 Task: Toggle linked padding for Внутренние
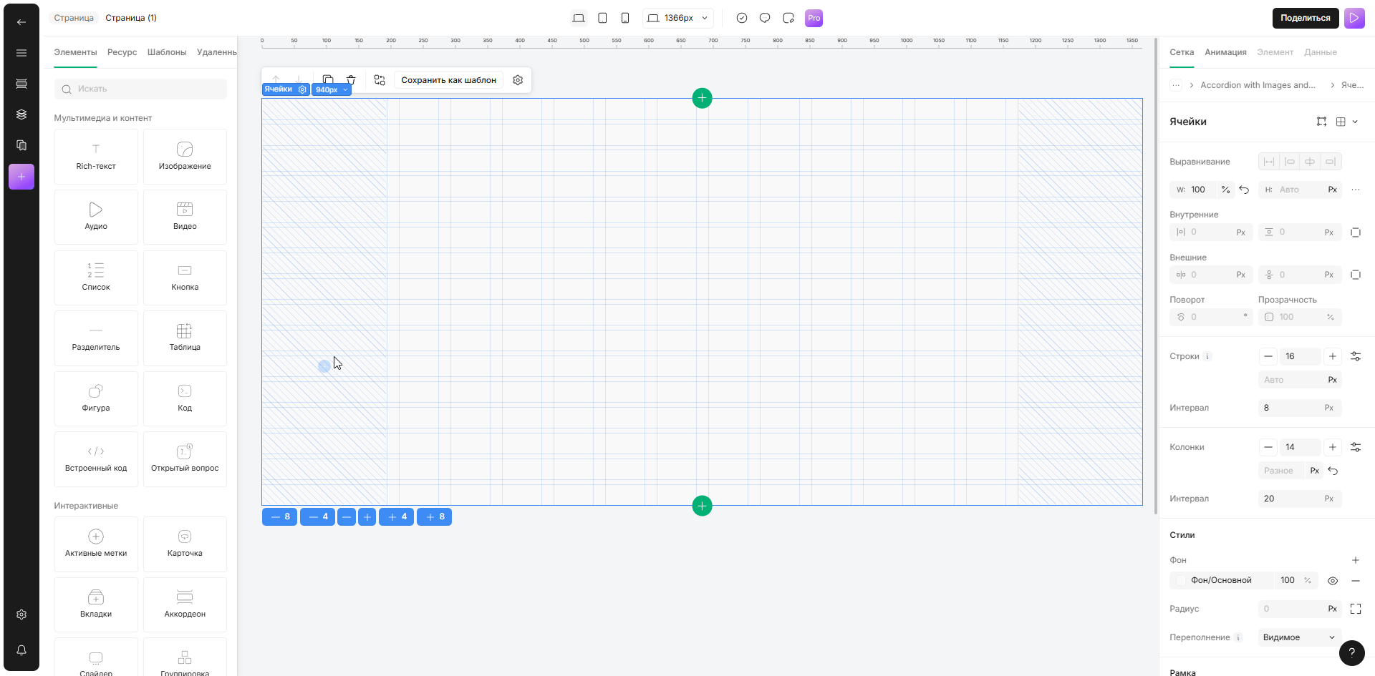point(1356,232)
